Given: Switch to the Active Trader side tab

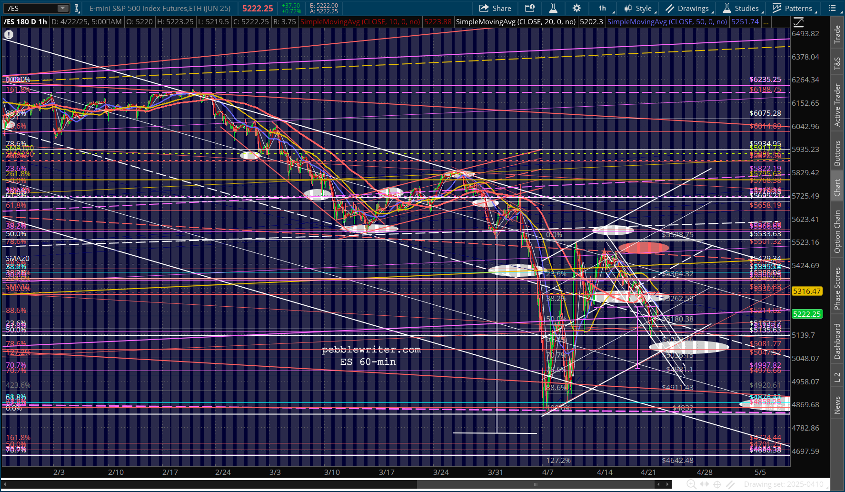Looking at the screenshot, I should tap(837, 105).
